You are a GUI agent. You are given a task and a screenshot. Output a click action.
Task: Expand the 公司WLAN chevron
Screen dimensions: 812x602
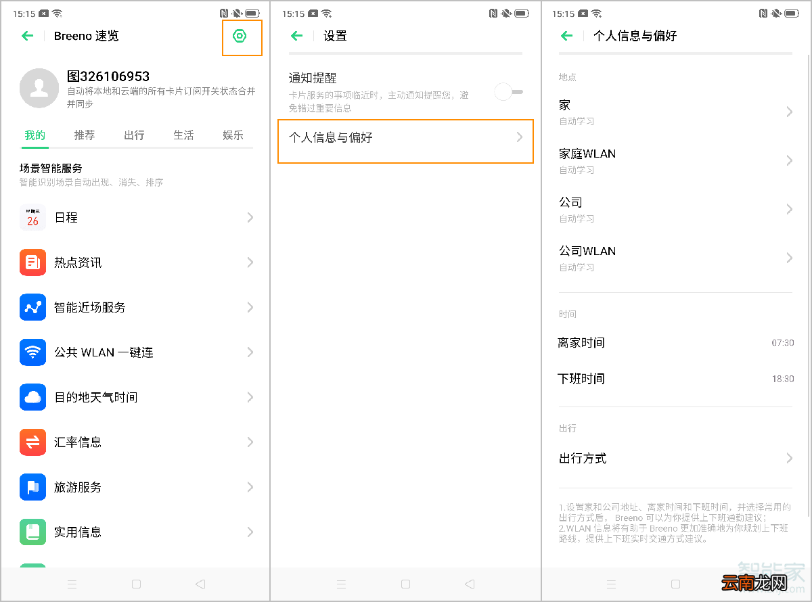click(x=789, y=258)
